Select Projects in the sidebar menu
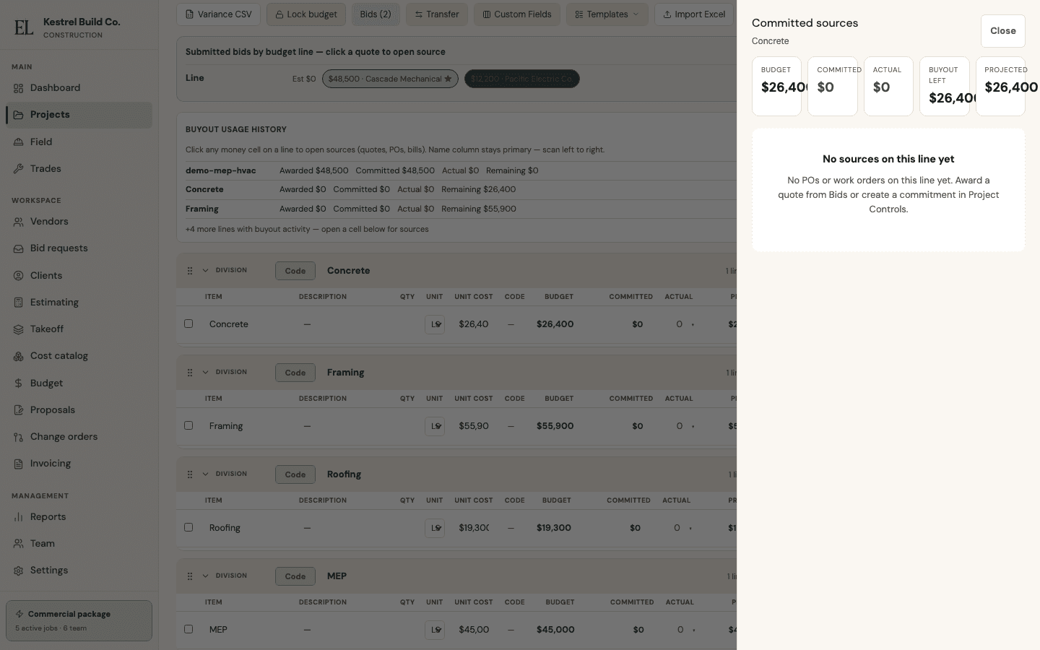 point(79,115)
